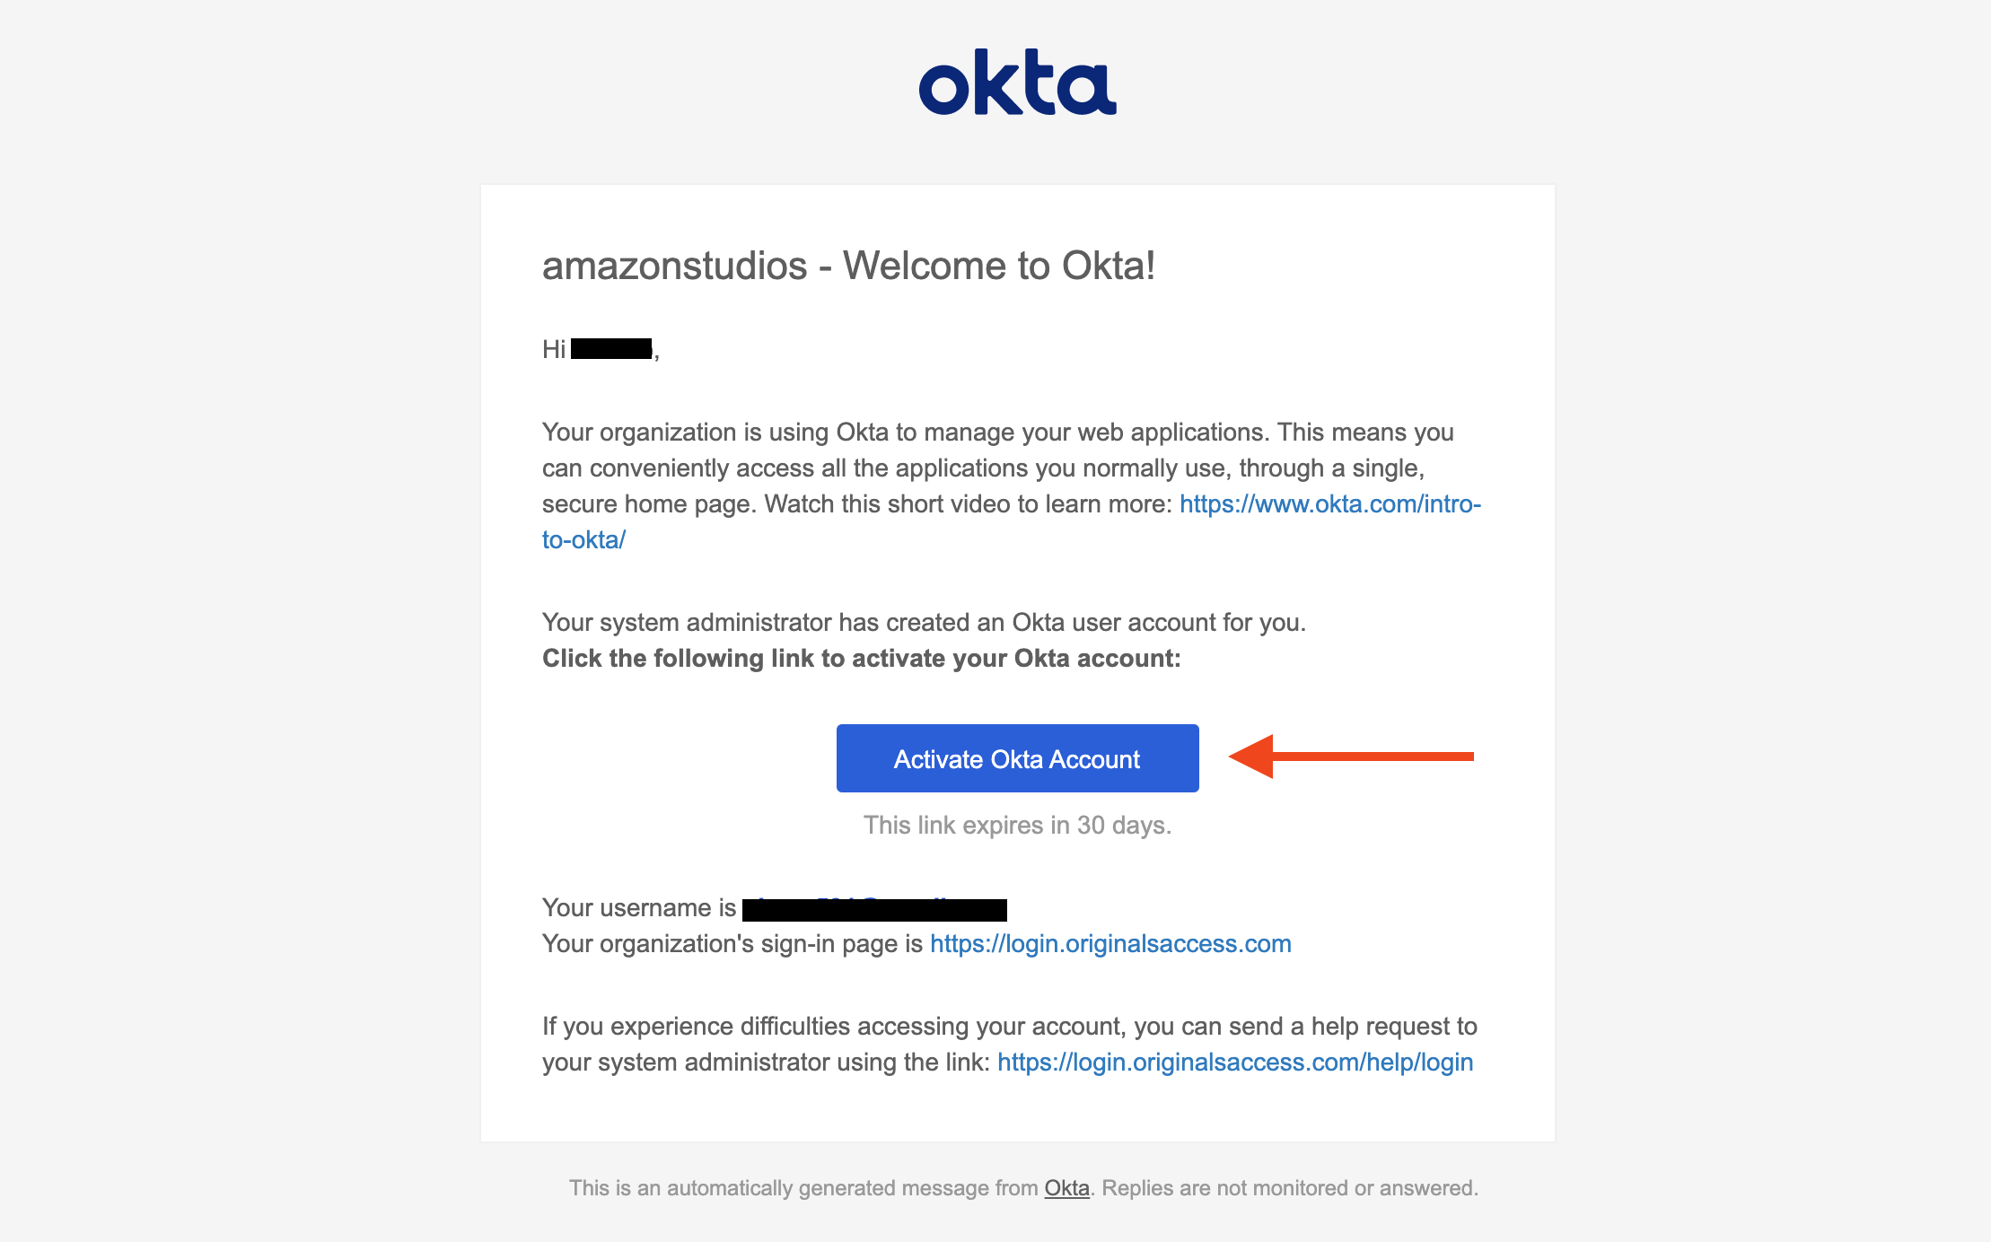1991x1242 pixels.
Task: Click the 'Hi' greeting word
Action: click(x=553, y=349)
